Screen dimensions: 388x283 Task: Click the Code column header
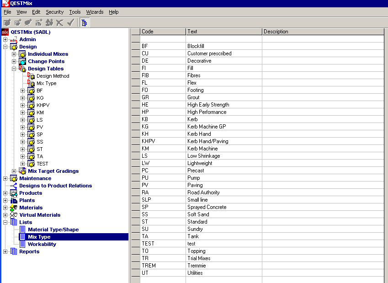click(x=162, y=32)
